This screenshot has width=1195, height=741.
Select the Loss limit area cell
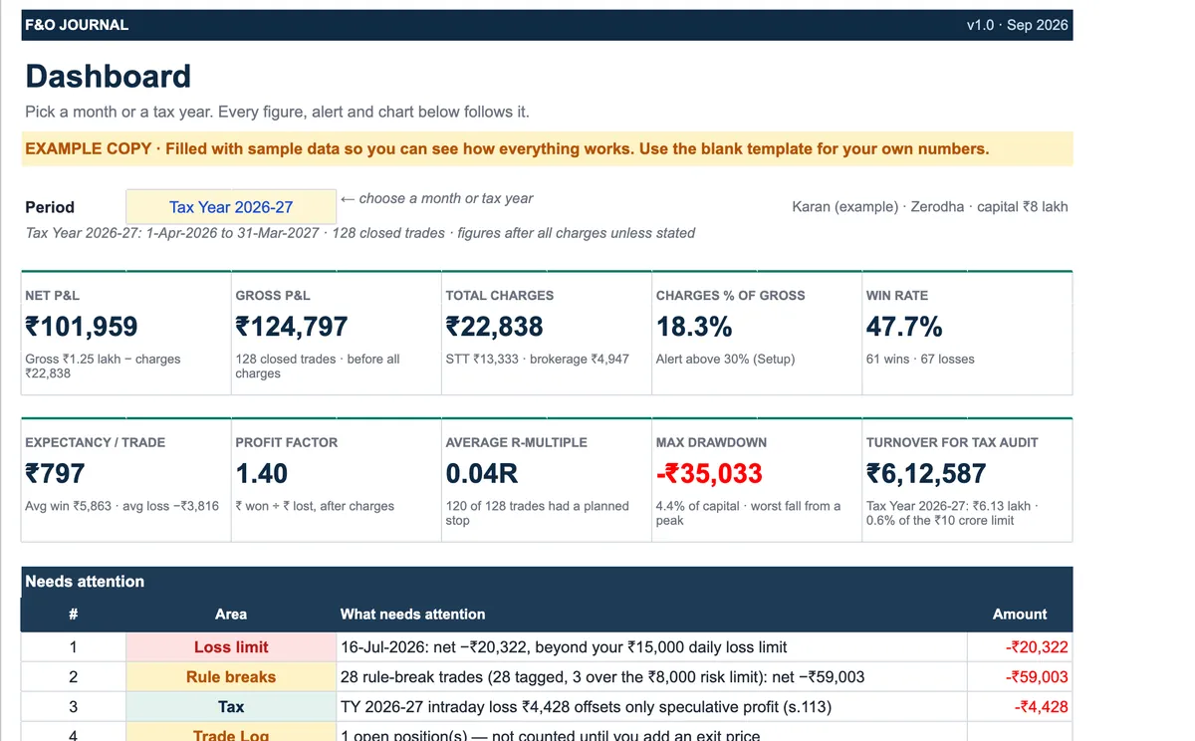231,647
